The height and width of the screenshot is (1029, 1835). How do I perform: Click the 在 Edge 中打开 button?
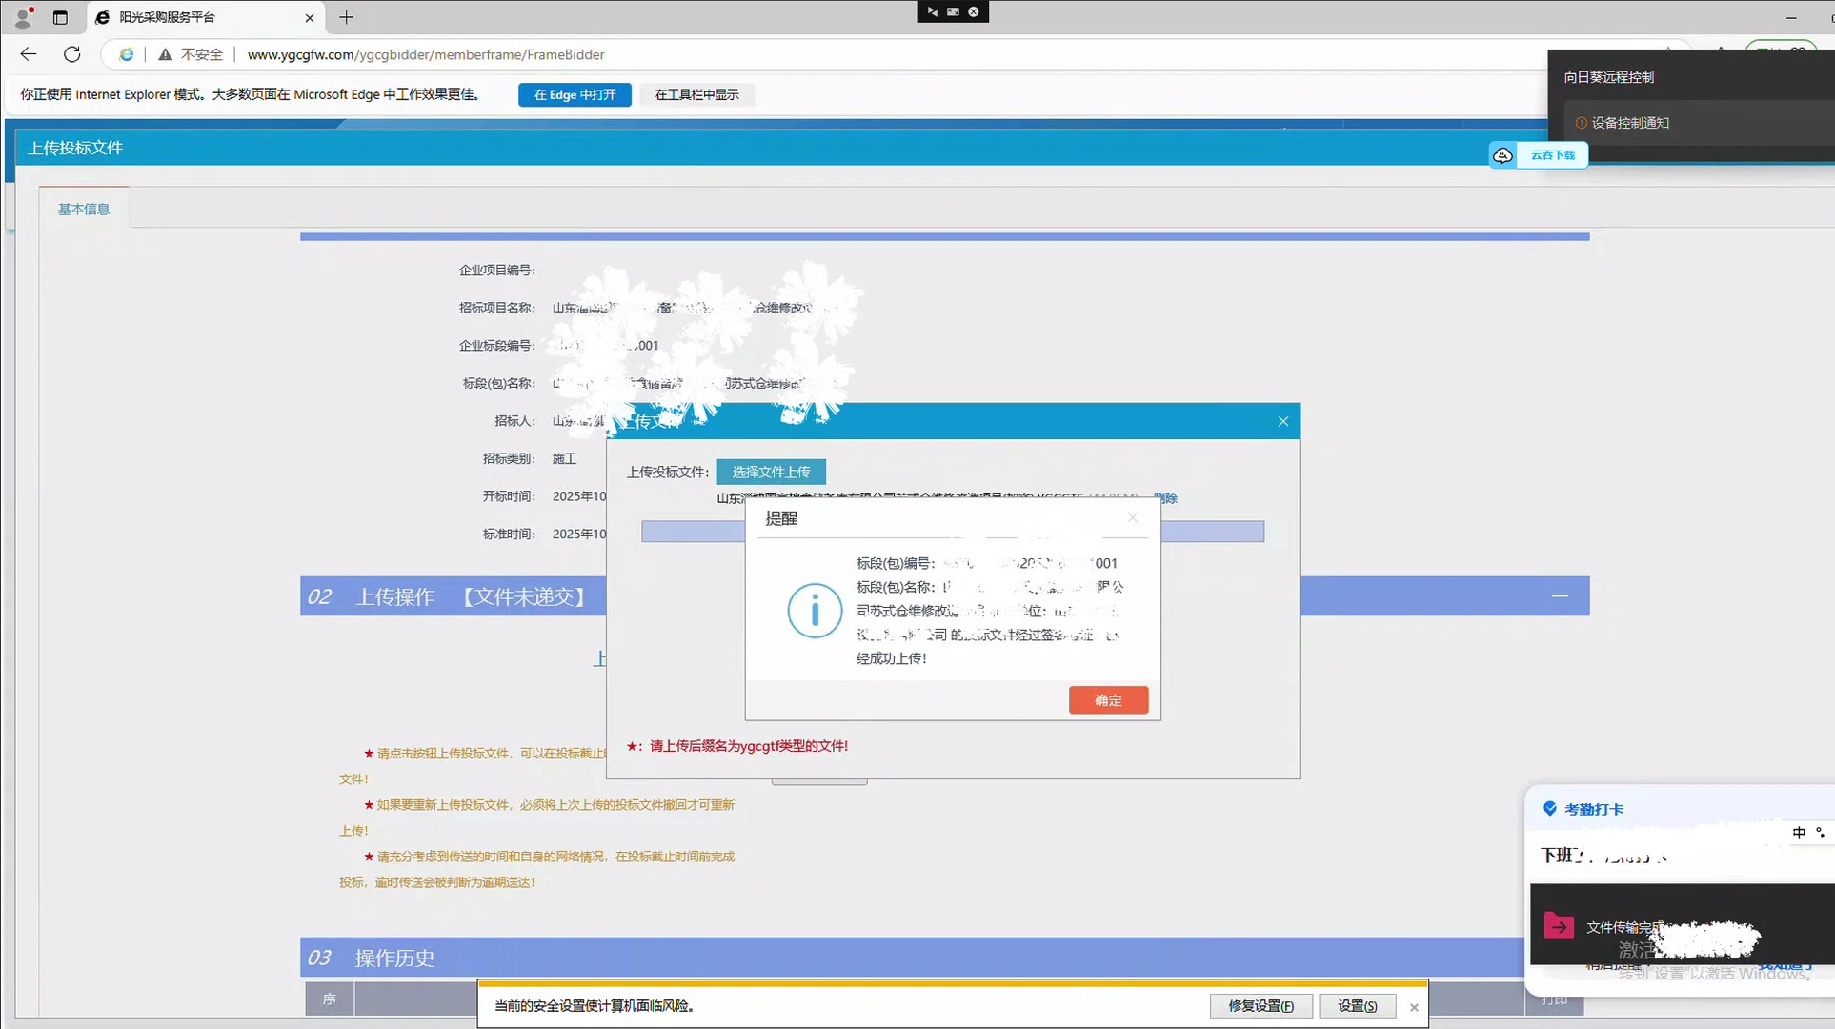[575, 94]
